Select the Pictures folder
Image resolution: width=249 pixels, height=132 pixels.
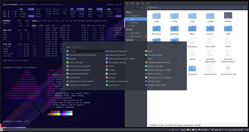[210, 30]
